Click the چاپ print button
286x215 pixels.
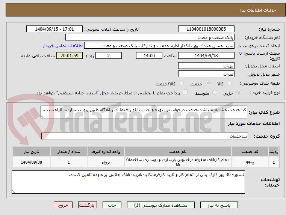[112, 205]
